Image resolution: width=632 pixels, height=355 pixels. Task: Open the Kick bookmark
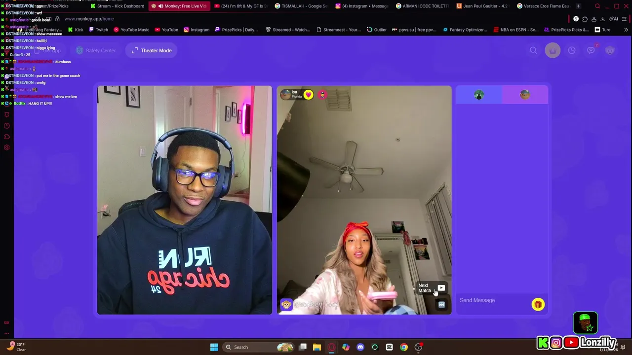(75, 30)
